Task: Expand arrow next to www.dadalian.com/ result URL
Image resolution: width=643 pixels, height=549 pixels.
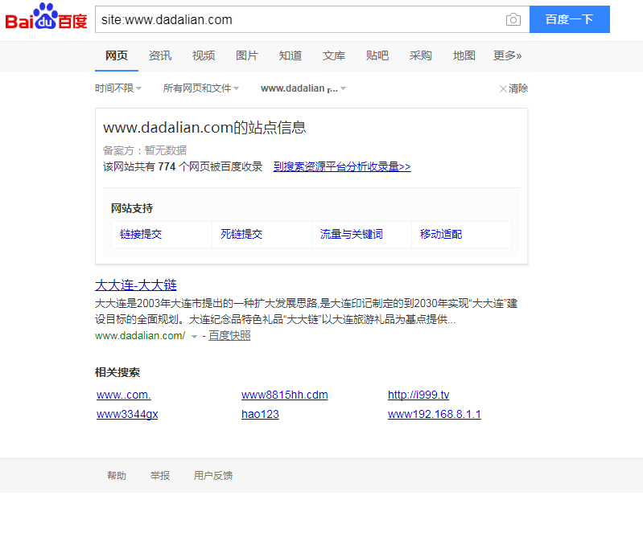Action: click(195, 337)
